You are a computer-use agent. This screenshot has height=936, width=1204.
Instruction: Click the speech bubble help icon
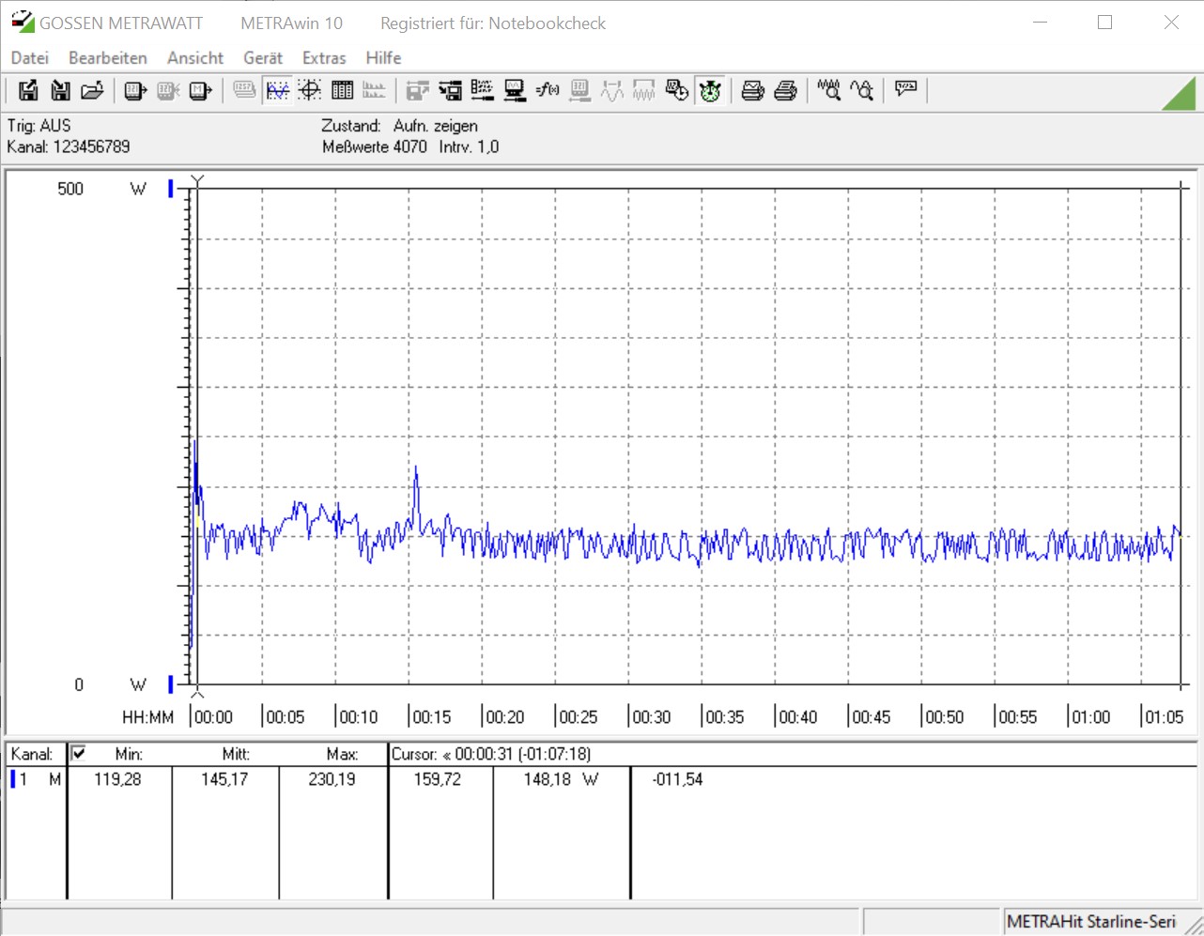(905, 90)
